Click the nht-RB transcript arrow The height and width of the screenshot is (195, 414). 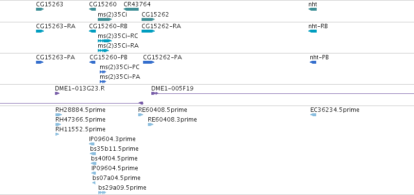pyautogui.click(x=312, y=31)
